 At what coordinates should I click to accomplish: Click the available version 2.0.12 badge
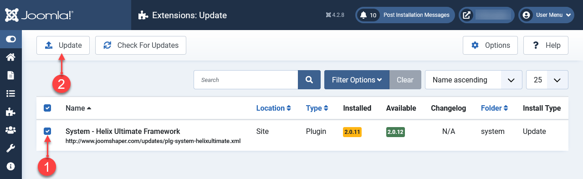[395, 132]
